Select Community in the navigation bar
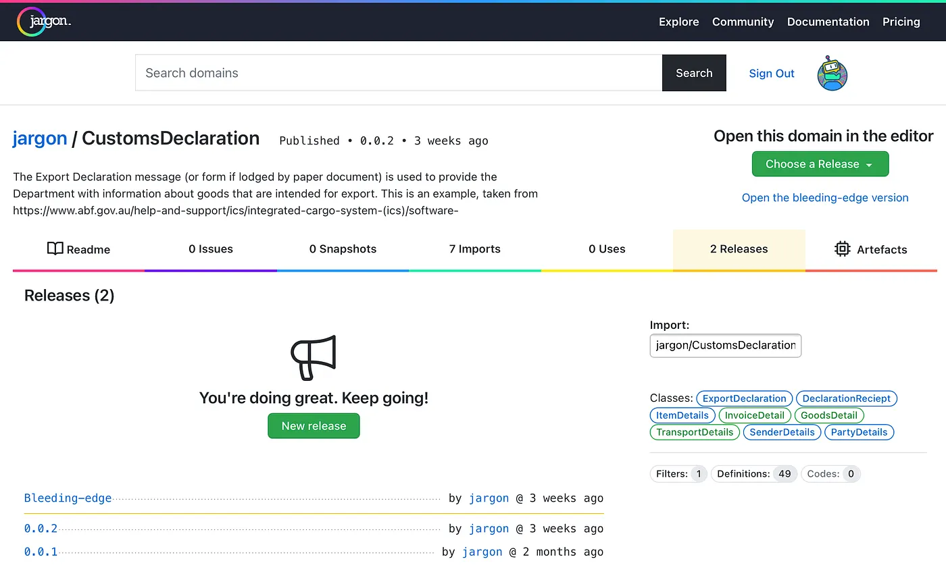Image resolution: width=946 pixels, height=578 pixels. tap(743, 22)
